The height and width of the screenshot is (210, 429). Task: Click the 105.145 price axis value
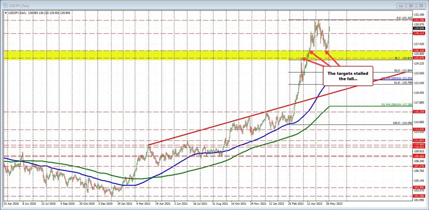tap(419, 181)
